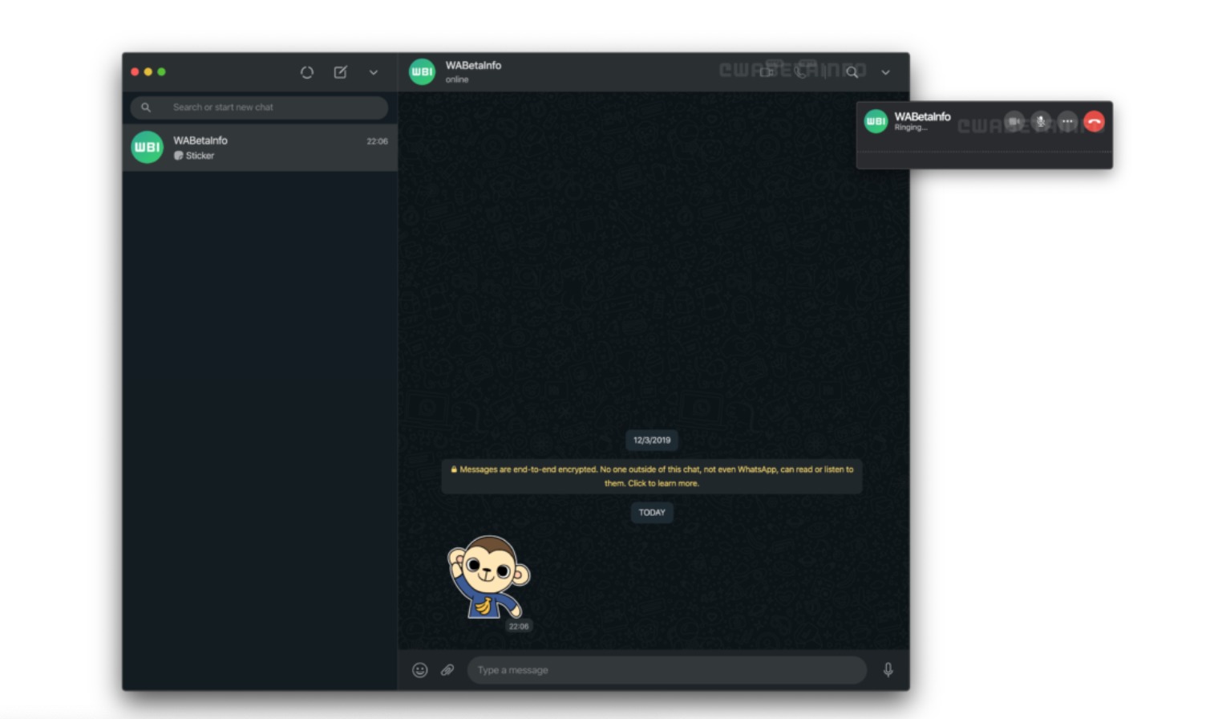The image size is (1214, 719).
Task: Click the 12/3/2019 date label
Action: click(x=652, y=440)
